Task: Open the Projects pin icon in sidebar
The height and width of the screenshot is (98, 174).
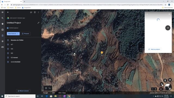Action: pyautogui.click(x=2, y=35)
